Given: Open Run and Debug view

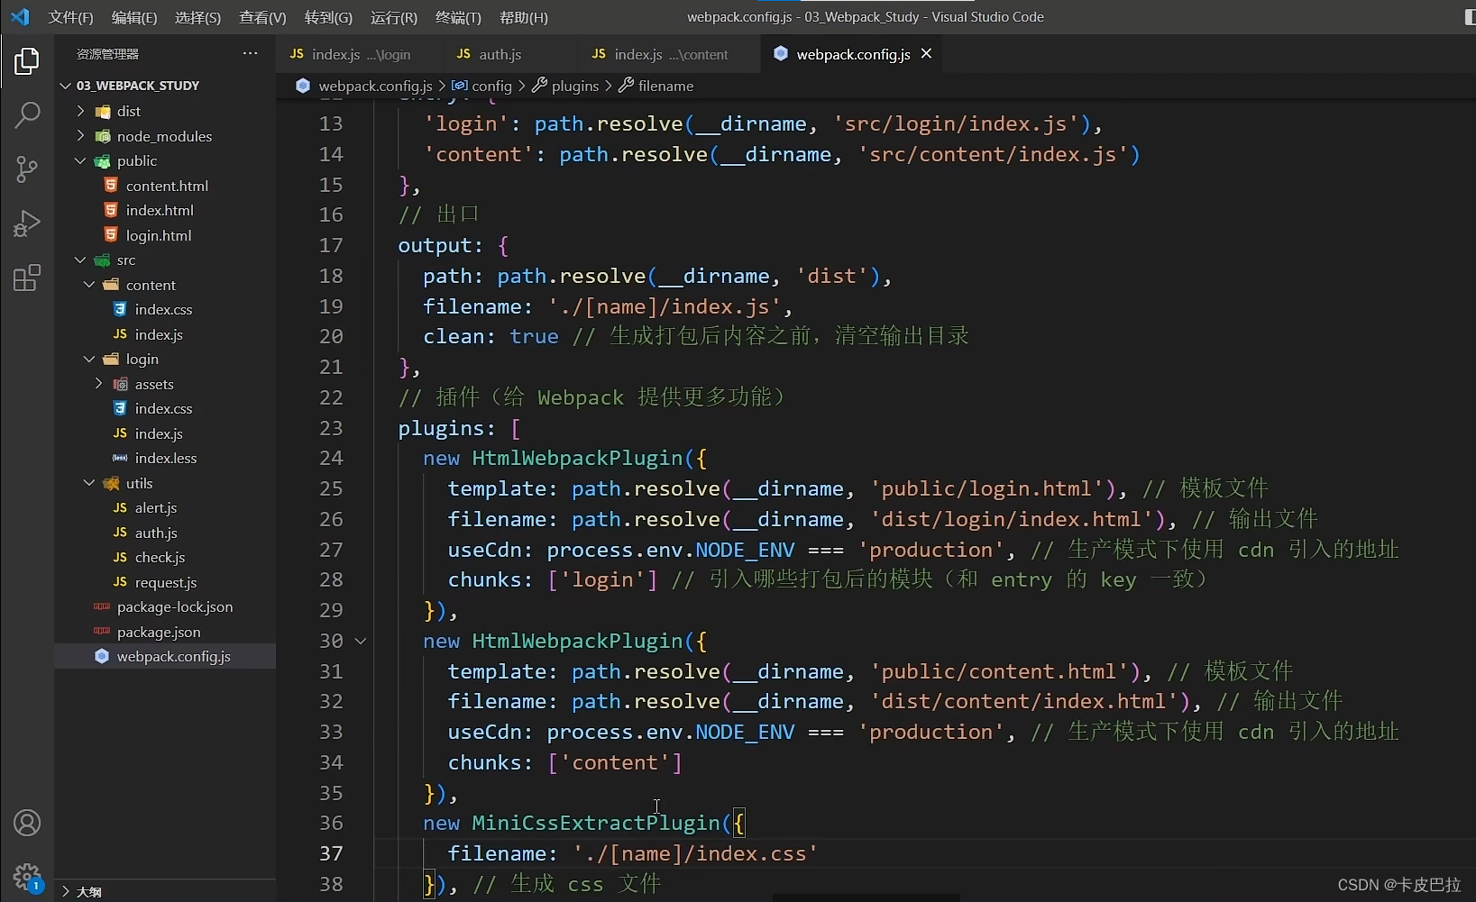Looking at the screenshot, I should click(27, 223).
